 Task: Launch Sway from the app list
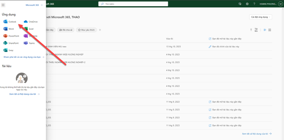pyautogui.click(x=9, y=50)
